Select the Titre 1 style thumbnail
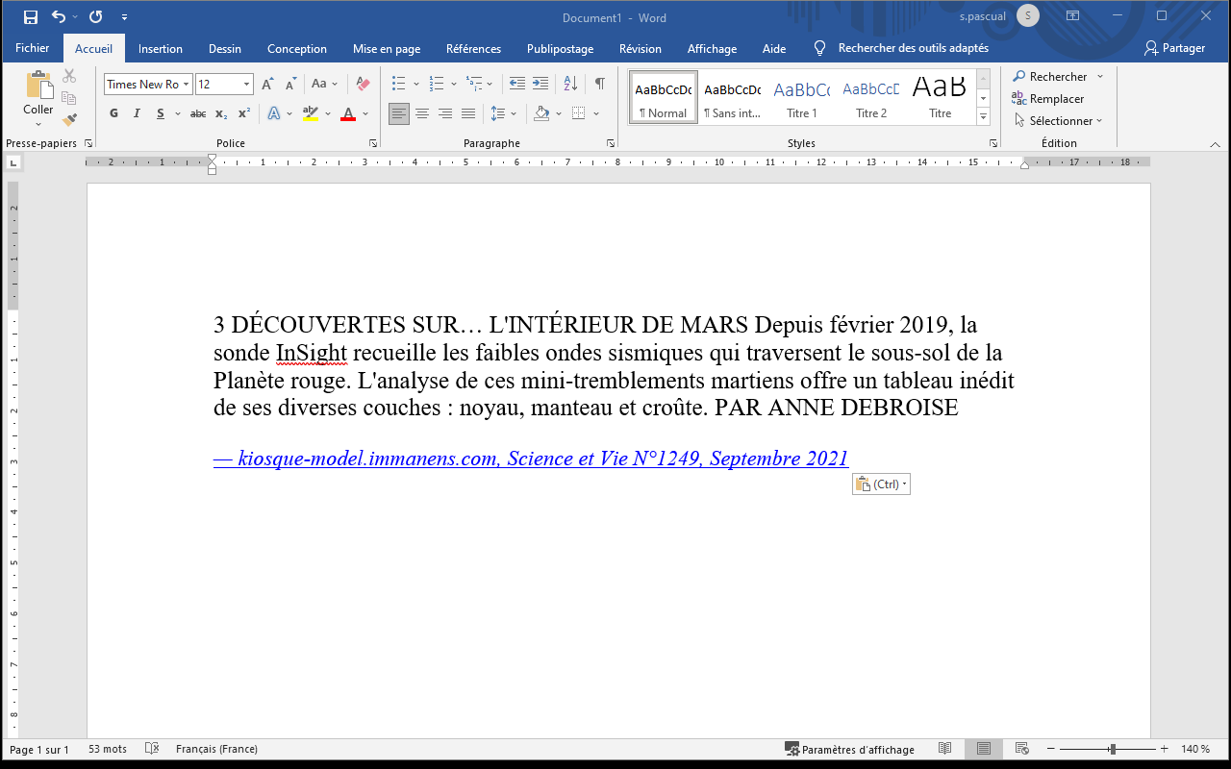The image size is (1231, 769). [x=801, y=97]
